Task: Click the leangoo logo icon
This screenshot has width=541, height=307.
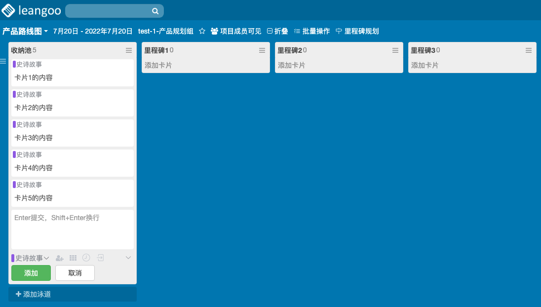Action: (x=8, y=10)
